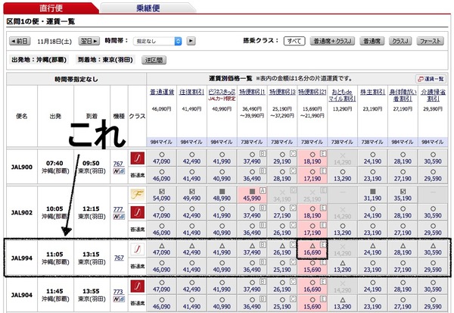Select JAL902 First class 身体障がい者割引 35,190 fare

coord(403,195)
